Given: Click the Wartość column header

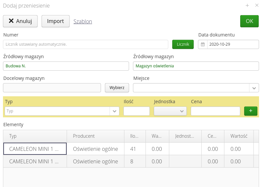Looking at the screenshot, I should click(239, 136).
